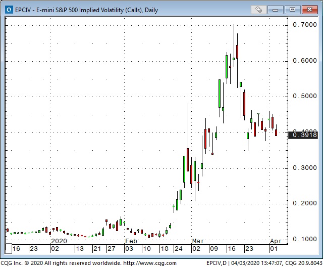Click the tallest candlestick wick reaching the 0.7000 line

(234, 46)
